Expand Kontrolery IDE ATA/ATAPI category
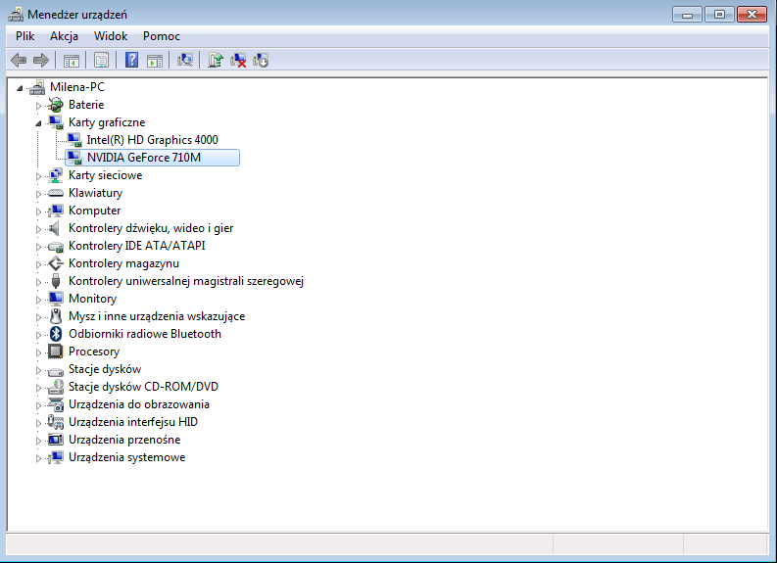777x563 pixels. 38,247
